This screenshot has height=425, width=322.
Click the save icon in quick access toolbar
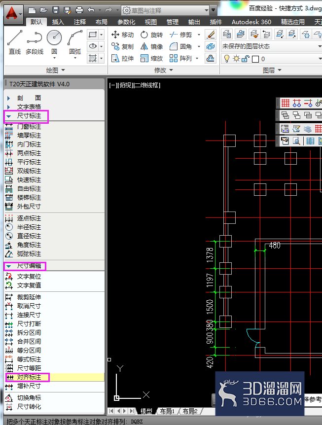click(56, 10)
